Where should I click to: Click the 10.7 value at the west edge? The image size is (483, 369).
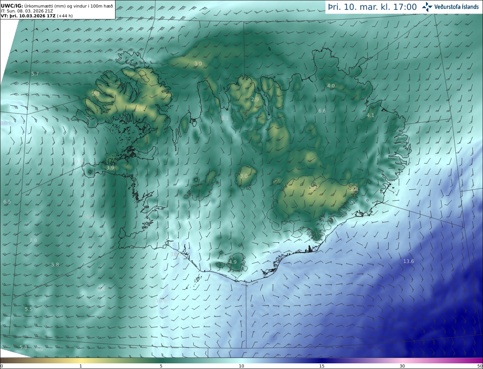coord(6,123)
